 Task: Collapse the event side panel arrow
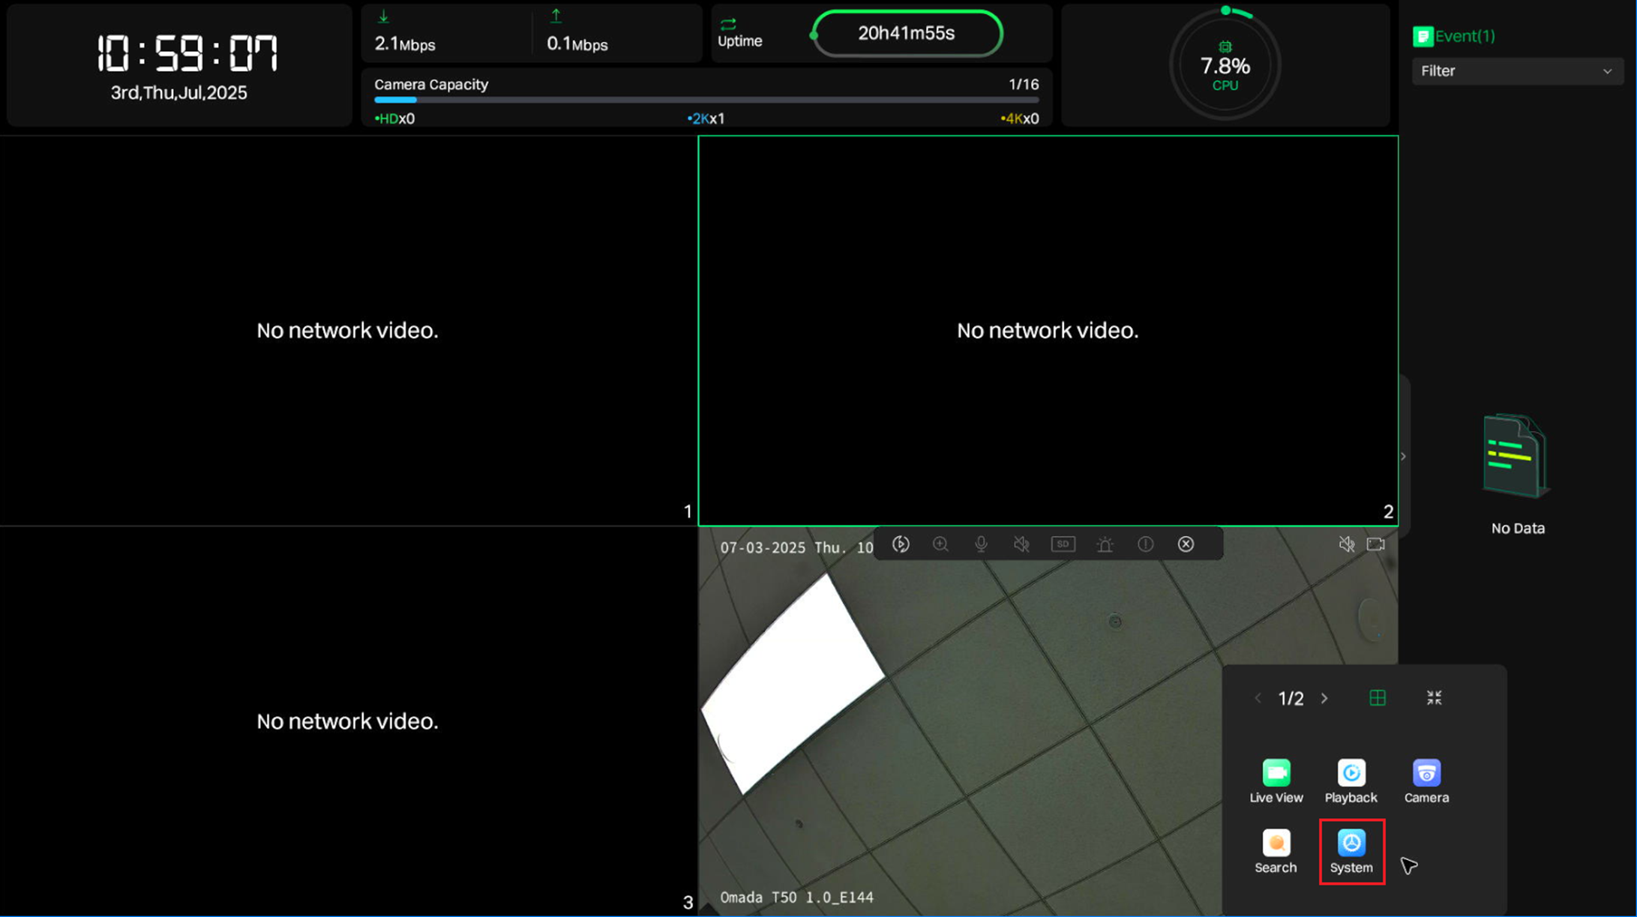1403,456
